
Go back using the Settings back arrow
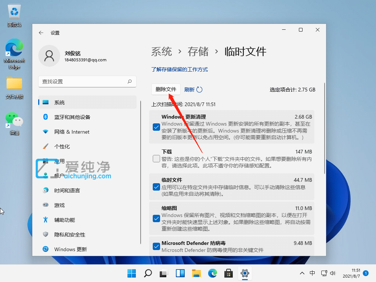41,33
